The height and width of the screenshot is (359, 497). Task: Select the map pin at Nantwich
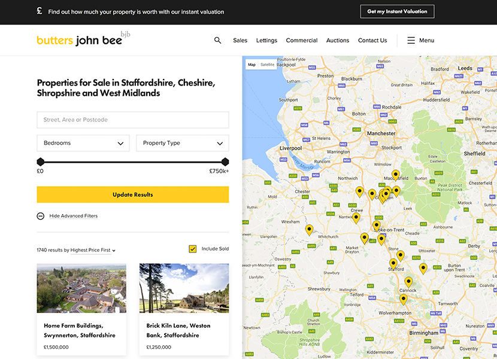pos(356,218)
